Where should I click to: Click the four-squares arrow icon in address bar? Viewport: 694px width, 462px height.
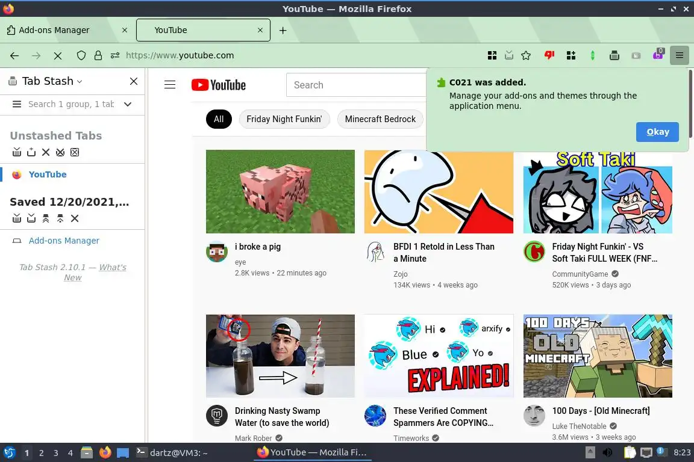[x=492, y=55]
